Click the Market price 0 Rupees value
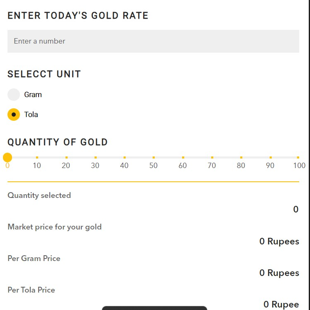Screen dimensions: 310x310 [279, 241]
